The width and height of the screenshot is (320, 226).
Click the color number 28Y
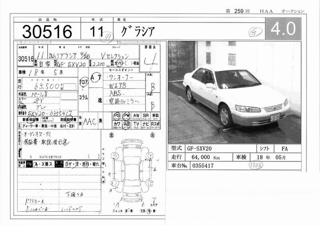tap(38, 101)
